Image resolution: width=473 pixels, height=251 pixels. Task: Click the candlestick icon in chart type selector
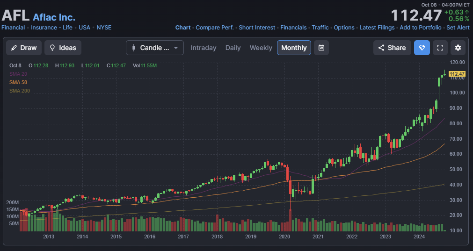(x=134, y=48)
